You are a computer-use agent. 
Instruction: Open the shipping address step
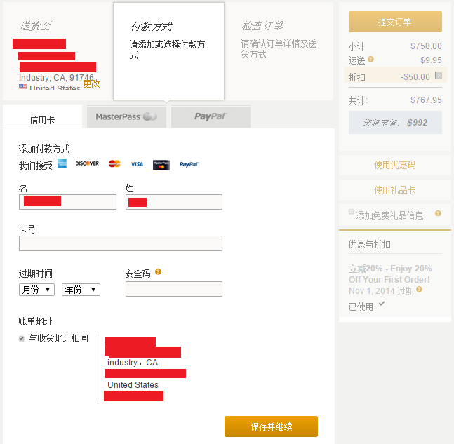(x=58, y=51)
